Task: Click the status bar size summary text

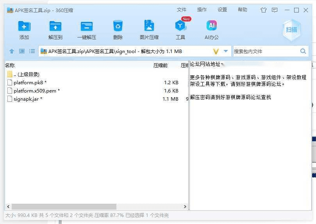Action: pos(87,215)
